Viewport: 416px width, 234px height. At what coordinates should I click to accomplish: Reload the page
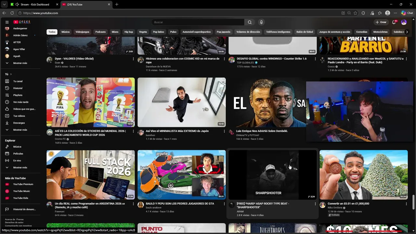pos(12,13)
